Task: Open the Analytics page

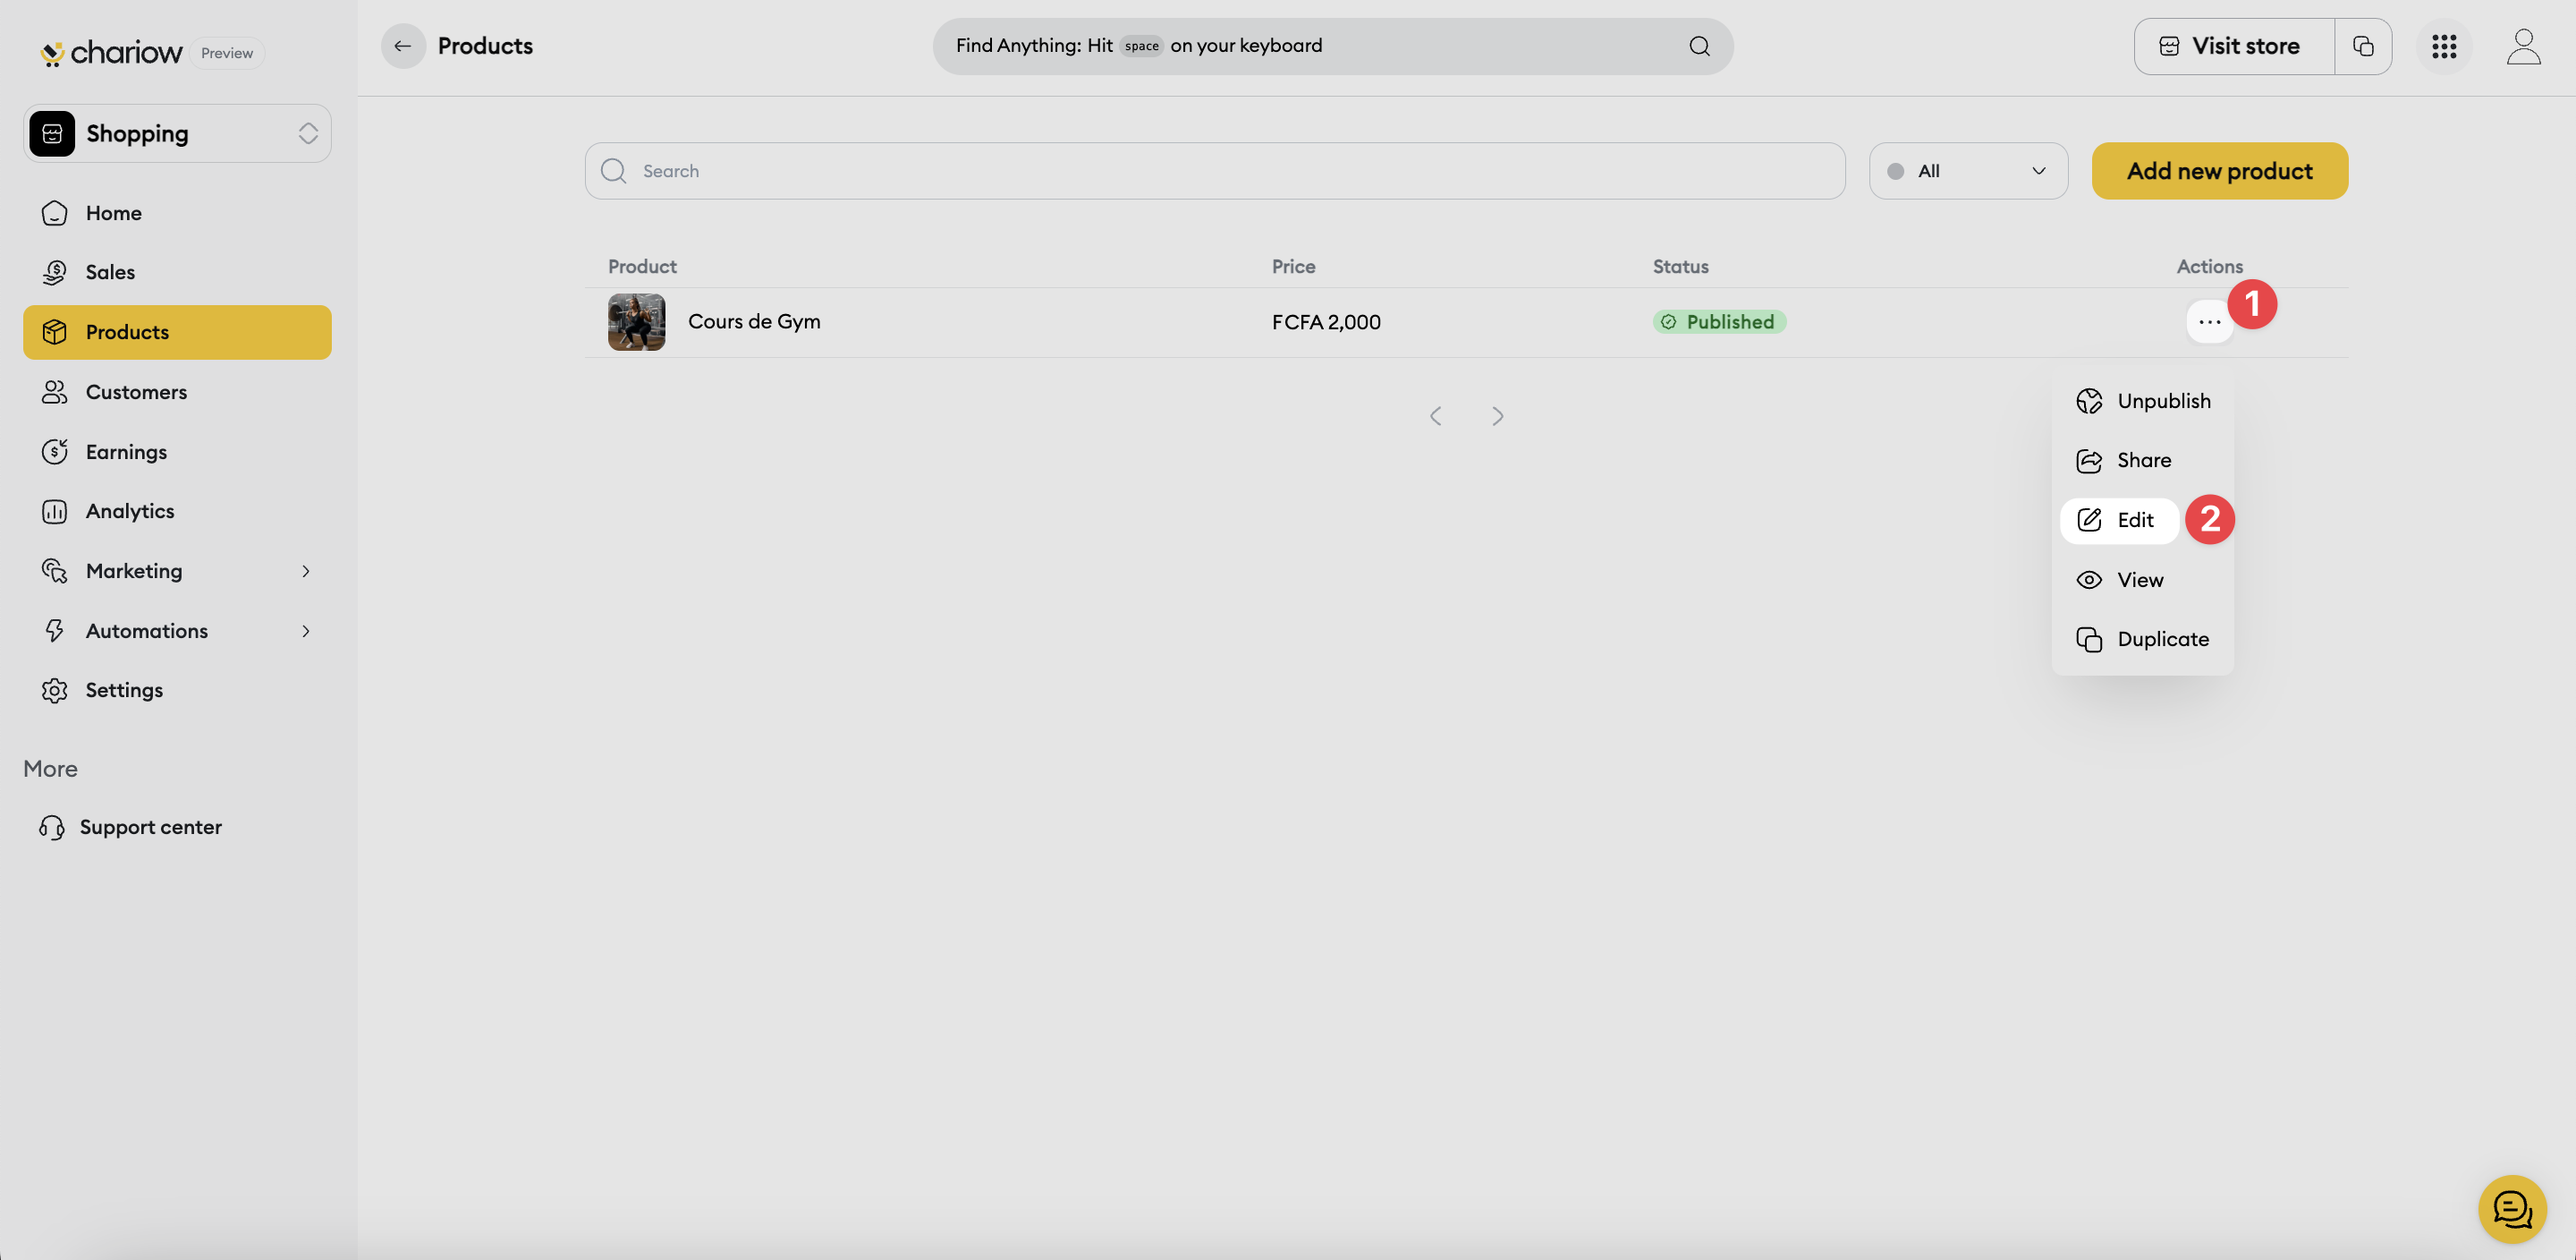Action: pyautogui.click(x=177, y=511)
